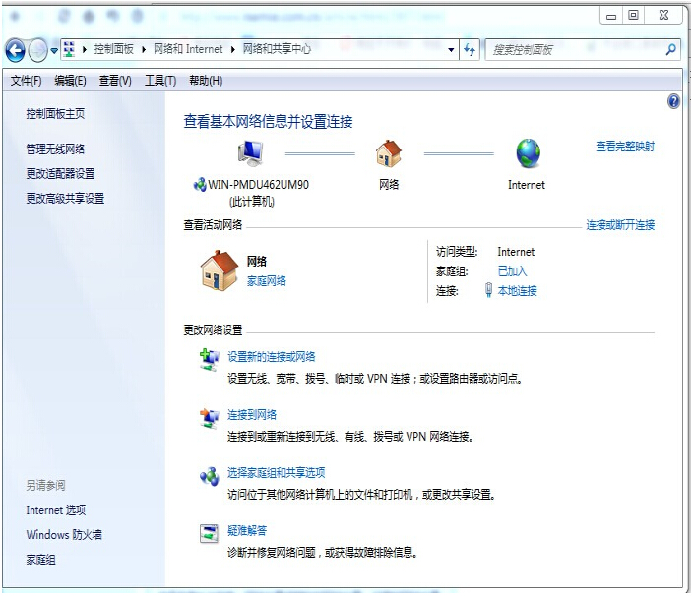Maximize the control panel window
The height and width of the screenshot is (596, 692).
pos(633,16)
